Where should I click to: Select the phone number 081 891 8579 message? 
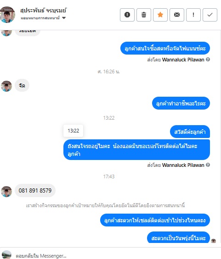(35, 190)
